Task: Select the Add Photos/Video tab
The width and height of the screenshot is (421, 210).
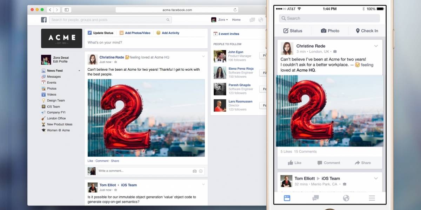Action: click(x=135, y=33)
